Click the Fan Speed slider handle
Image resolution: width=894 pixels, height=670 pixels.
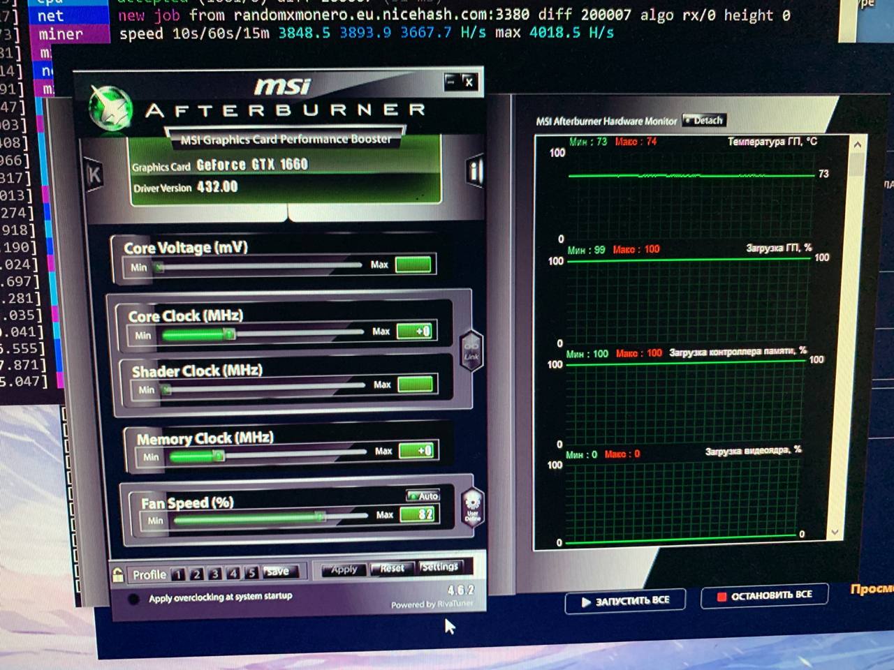[320, 516]
